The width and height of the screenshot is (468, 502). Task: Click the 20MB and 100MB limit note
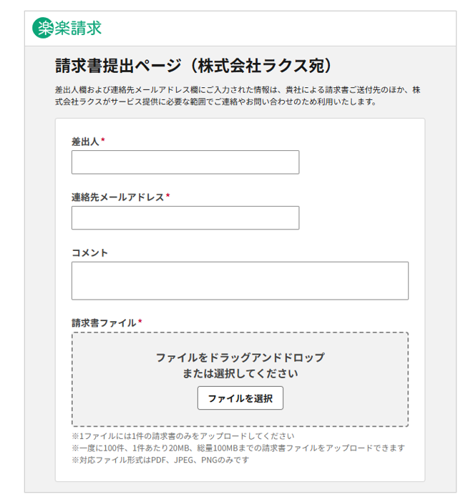tap(238, 448)
